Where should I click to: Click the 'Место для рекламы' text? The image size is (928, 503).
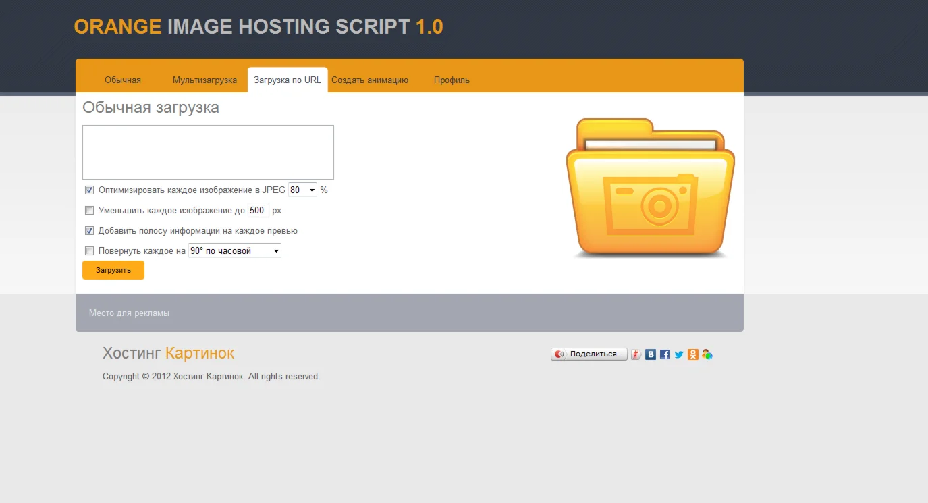click(x=129, y=313)
